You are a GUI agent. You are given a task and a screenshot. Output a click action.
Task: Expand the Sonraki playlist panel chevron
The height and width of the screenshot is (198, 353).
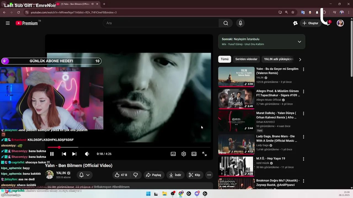[299, 42]
